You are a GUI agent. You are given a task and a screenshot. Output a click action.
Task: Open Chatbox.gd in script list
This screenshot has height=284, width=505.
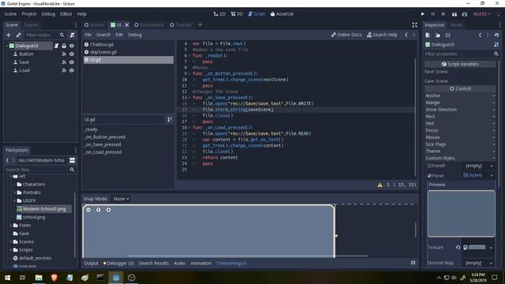click(x=128, y=44)
